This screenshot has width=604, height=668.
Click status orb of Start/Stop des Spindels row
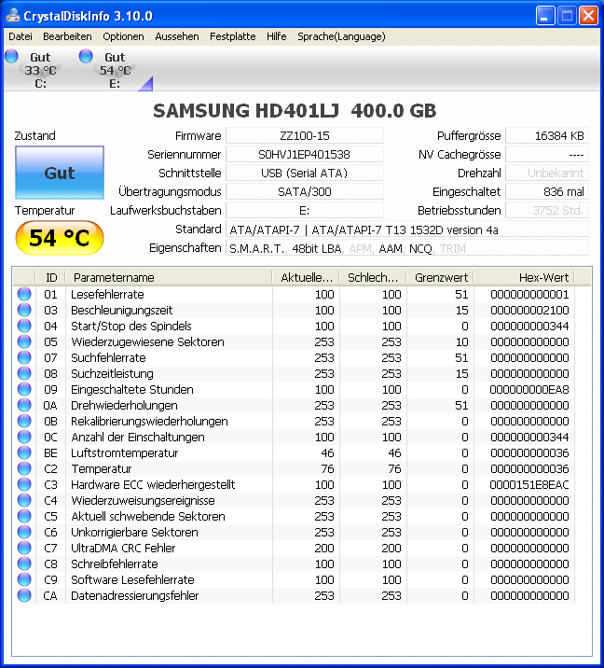tap(24, 326)
